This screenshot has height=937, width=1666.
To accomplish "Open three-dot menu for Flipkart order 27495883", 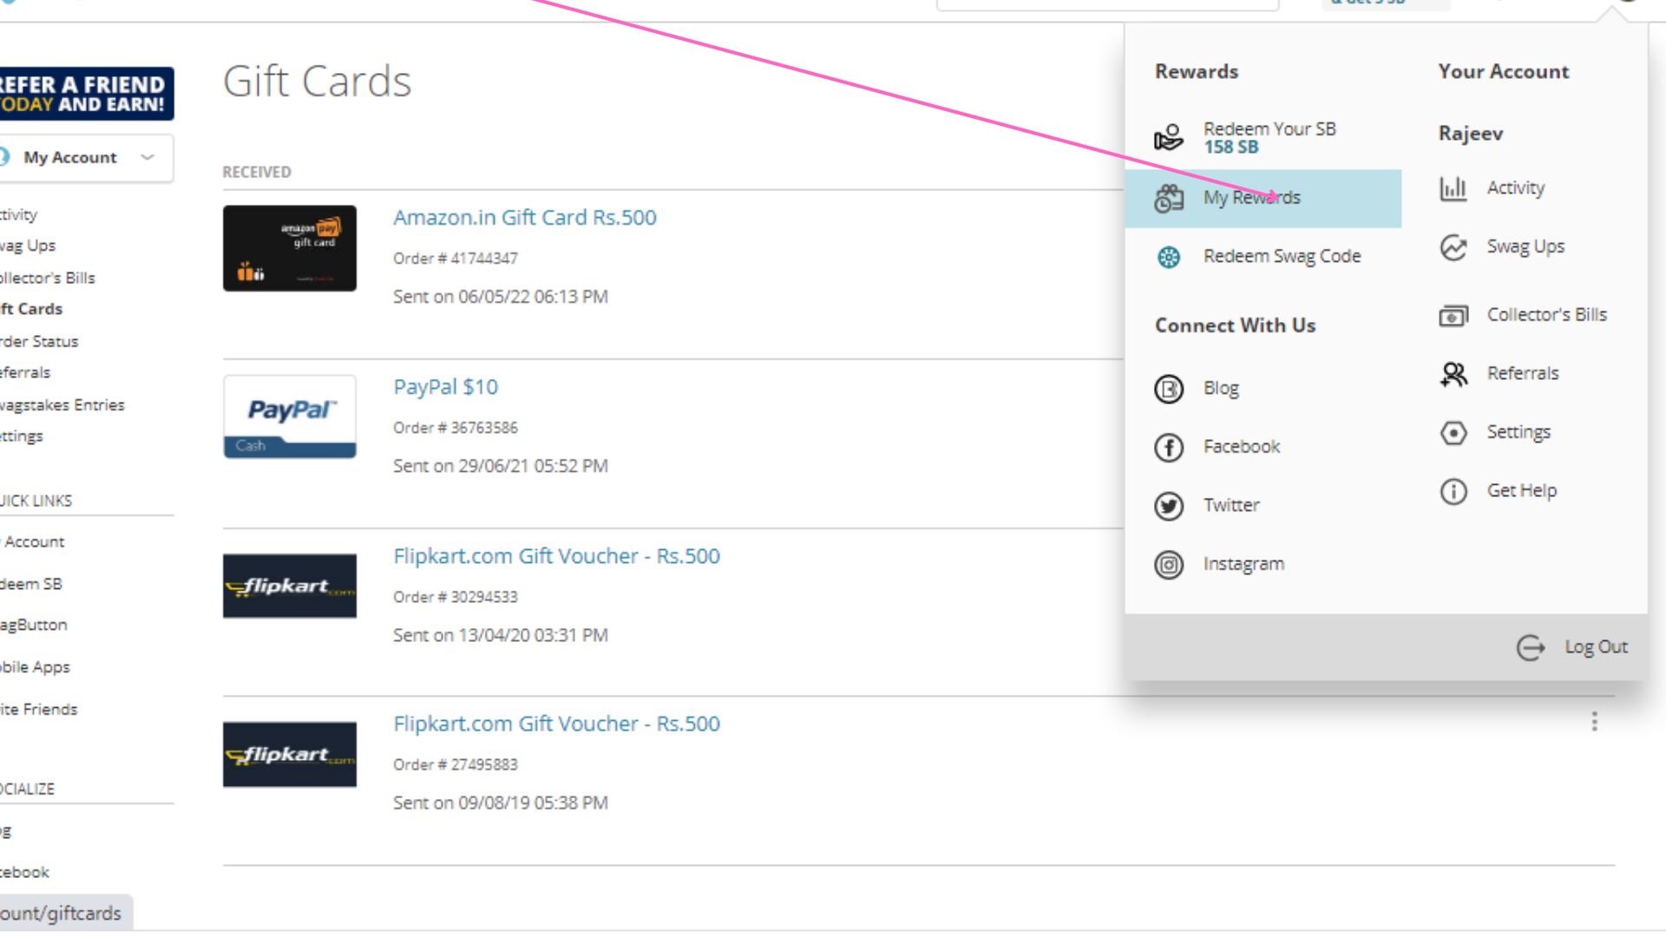I will point(1594,722).
